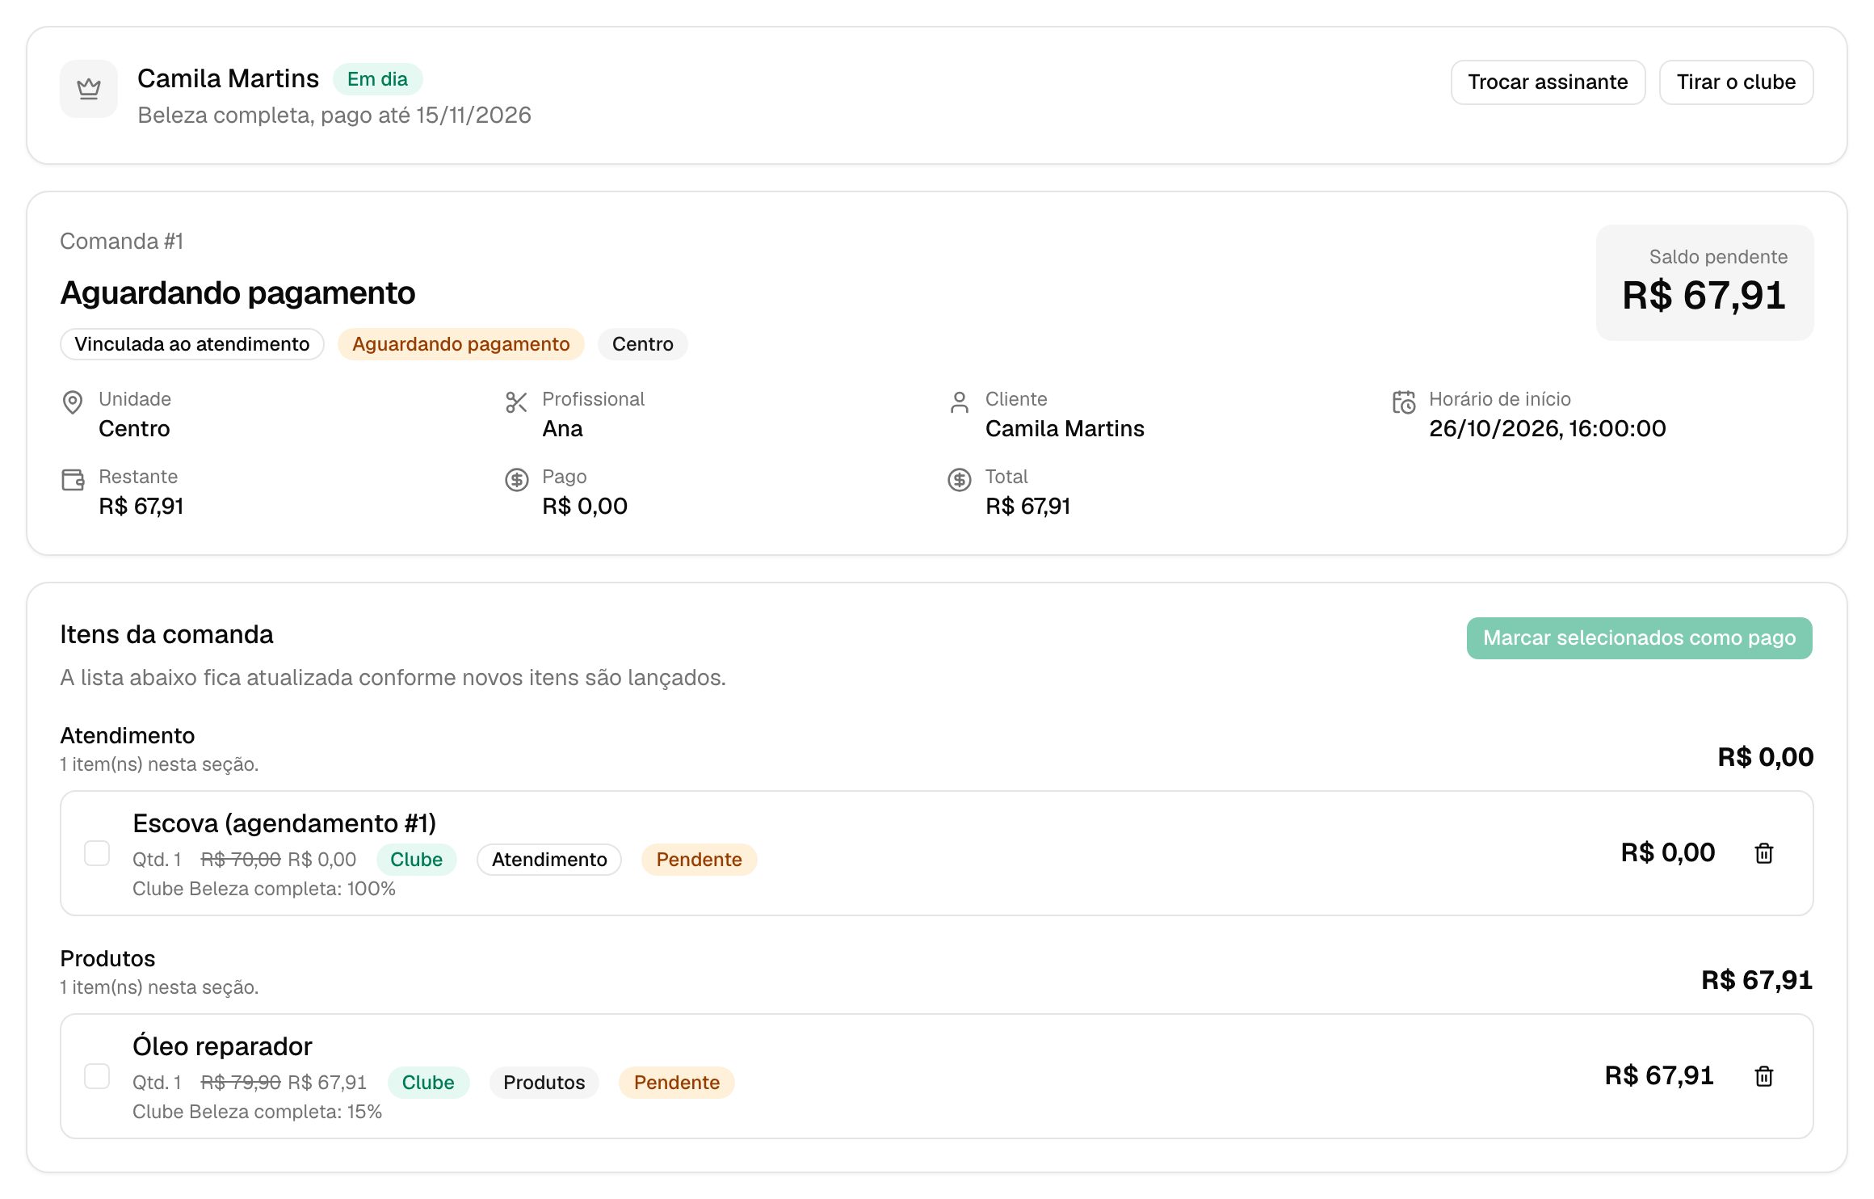
Task: Click the client value 'Camila Martins' under Cliente
Action: click(1065, 429)
